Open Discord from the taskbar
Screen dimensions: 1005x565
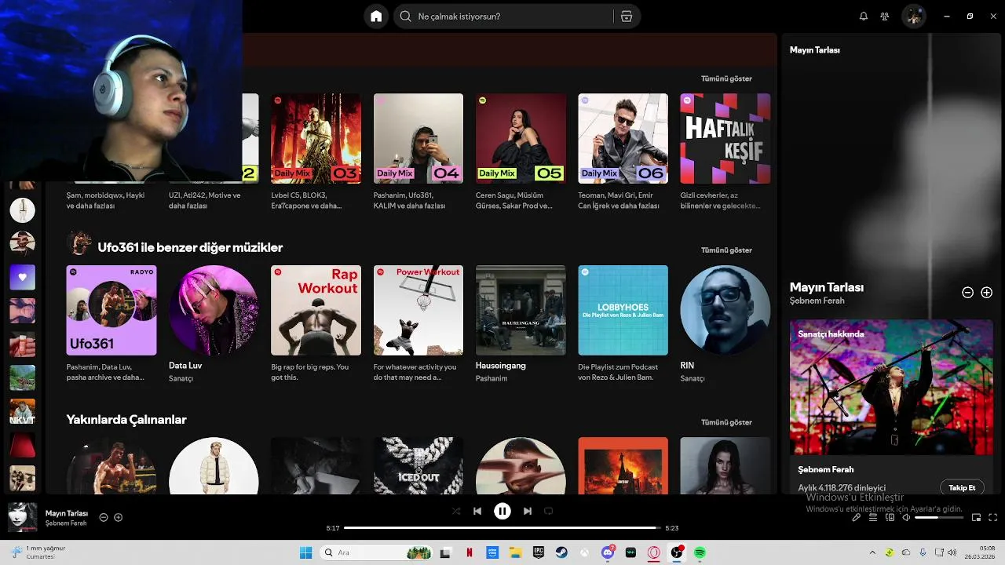pos(608,552)
